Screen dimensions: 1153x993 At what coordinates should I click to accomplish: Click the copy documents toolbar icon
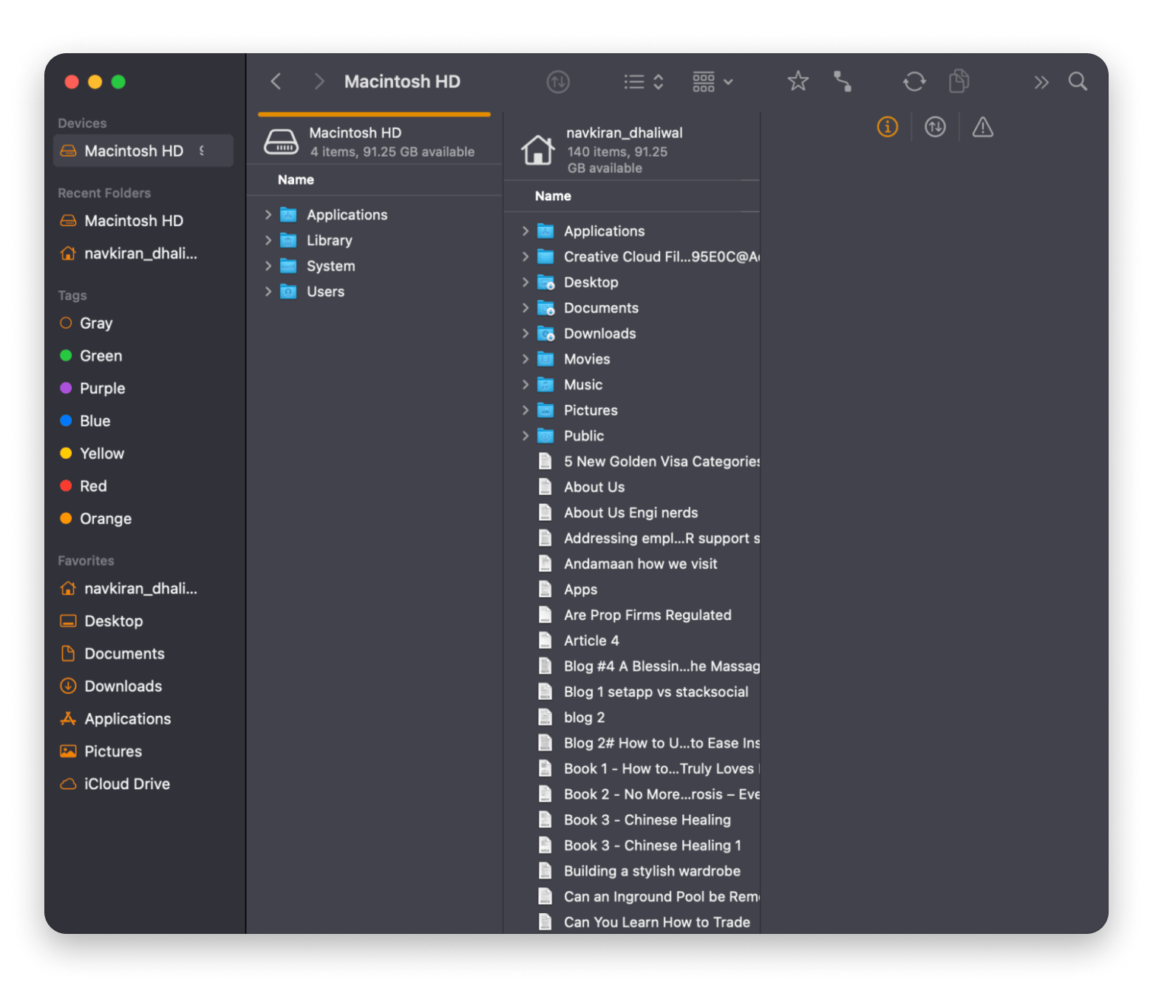(959, 81)
